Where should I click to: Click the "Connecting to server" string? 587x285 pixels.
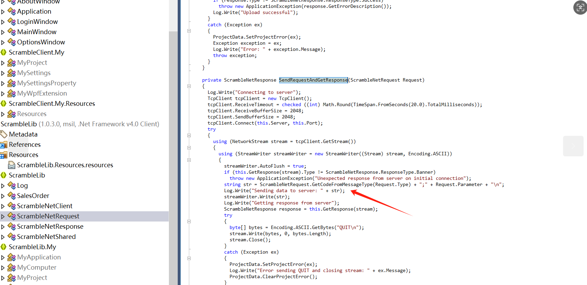(x=265, y=92)
